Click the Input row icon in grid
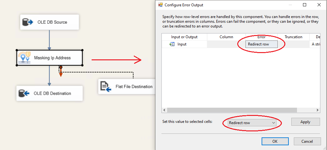Screen dimensions: 327x150 (172, 44)
